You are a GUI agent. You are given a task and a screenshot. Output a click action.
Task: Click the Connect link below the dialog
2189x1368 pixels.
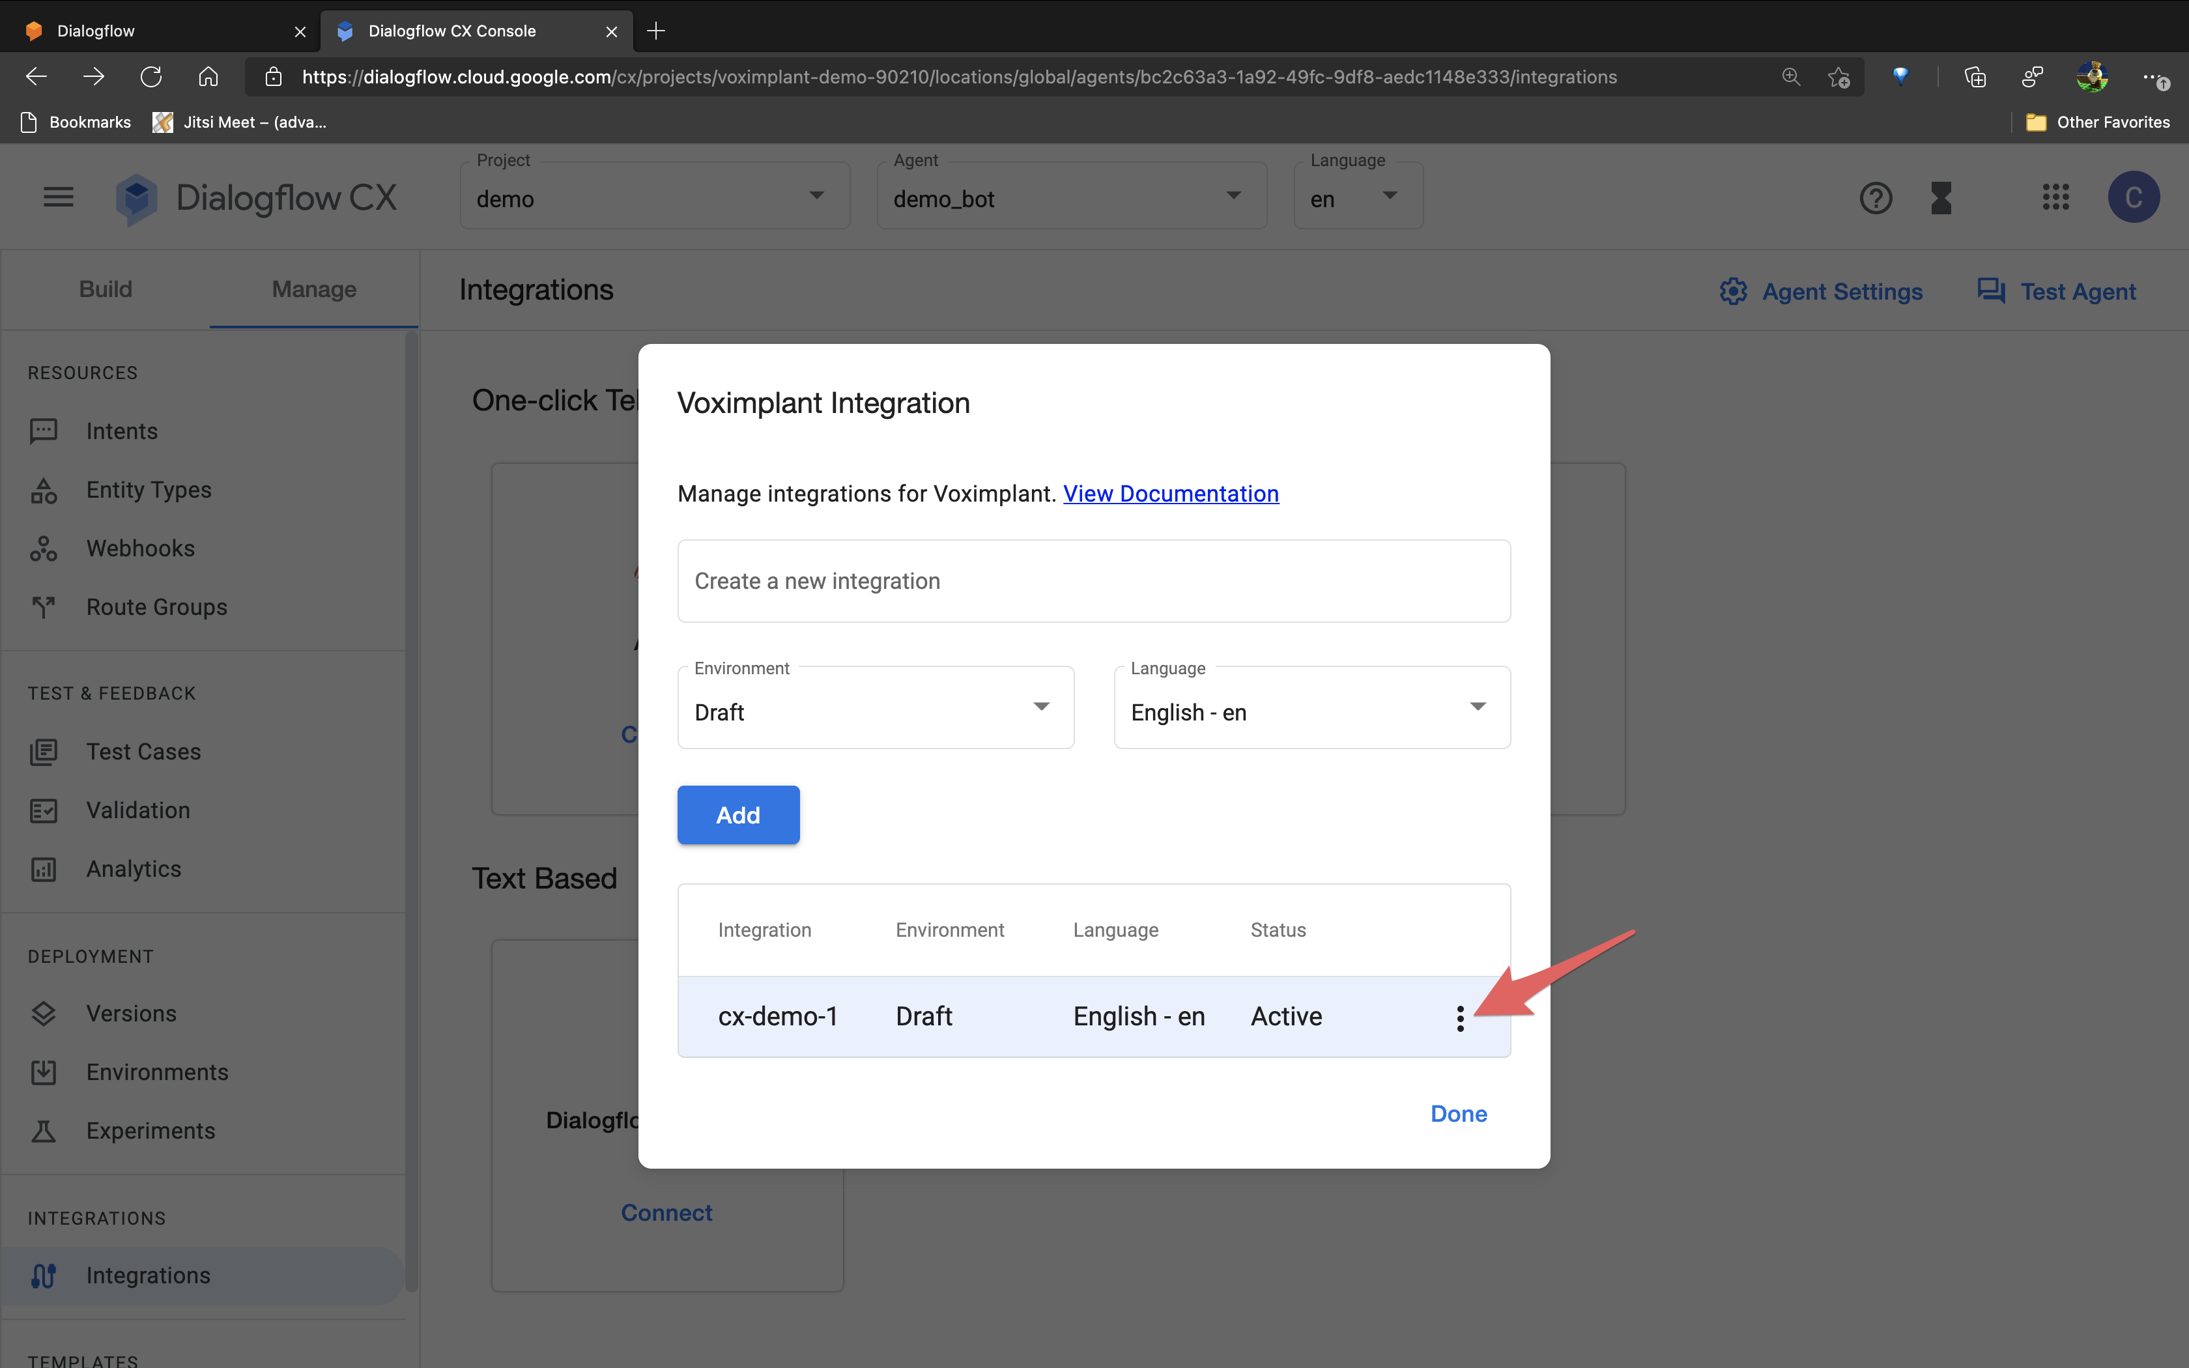point(666,1212)
